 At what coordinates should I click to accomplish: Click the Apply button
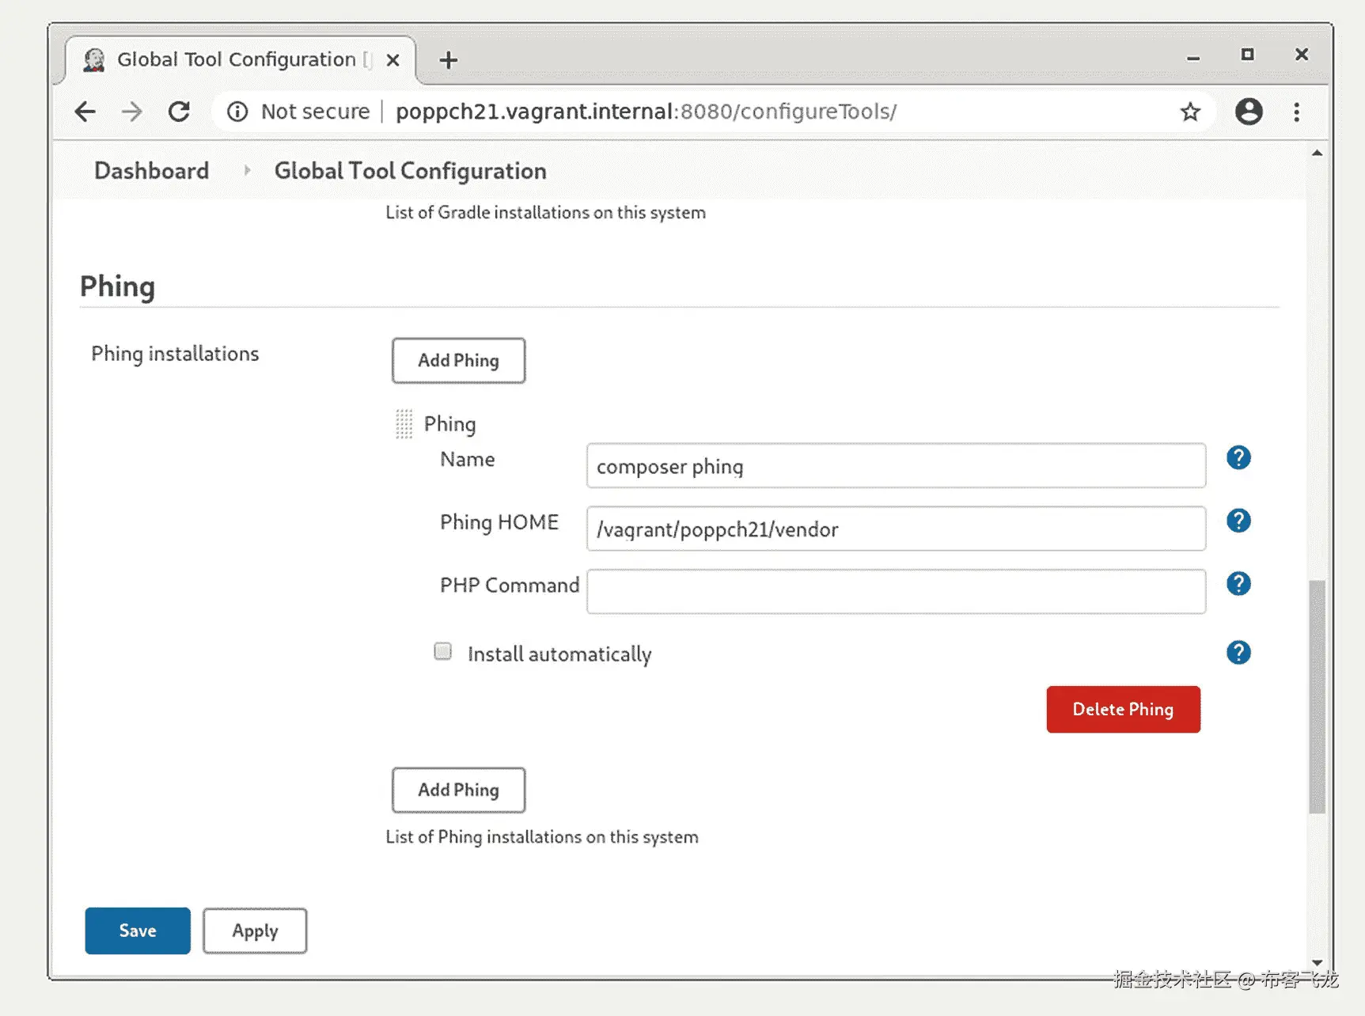coord(255,931)
